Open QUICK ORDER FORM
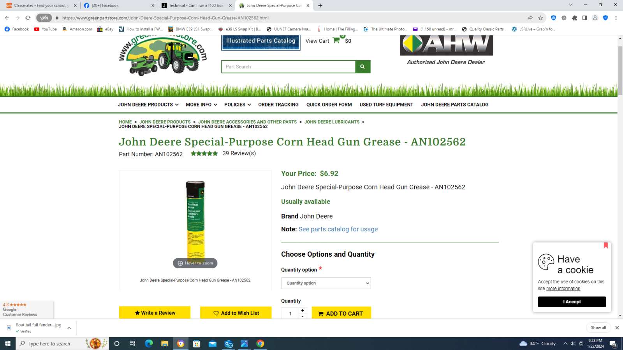The width and height of the screenshot is (623, 350). [x=329, y=105]
